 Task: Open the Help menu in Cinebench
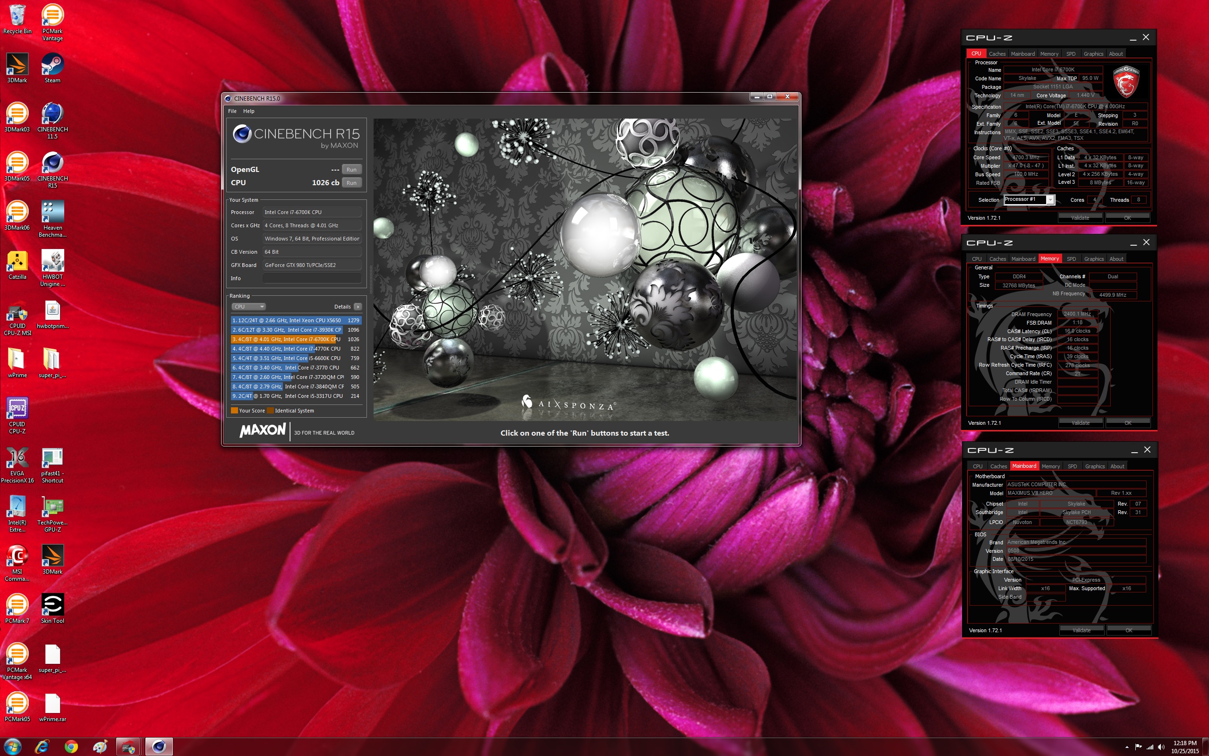coord(249,111)
